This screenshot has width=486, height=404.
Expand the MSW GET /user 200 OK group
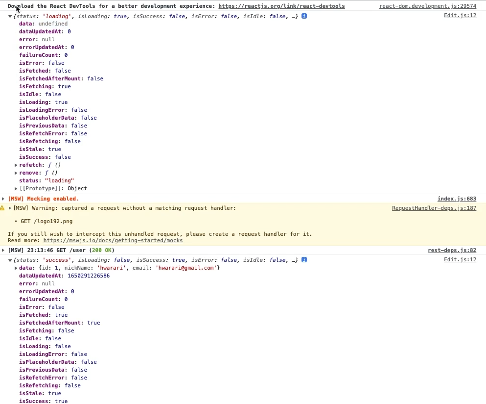[x=3, y=250]
